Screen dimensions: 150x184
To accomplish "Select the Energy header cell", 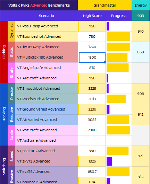I will (141, 5).
